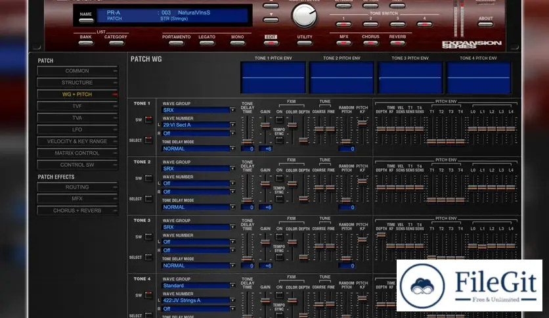Click Tone 2 Pitch Env graph

(341, 78)
